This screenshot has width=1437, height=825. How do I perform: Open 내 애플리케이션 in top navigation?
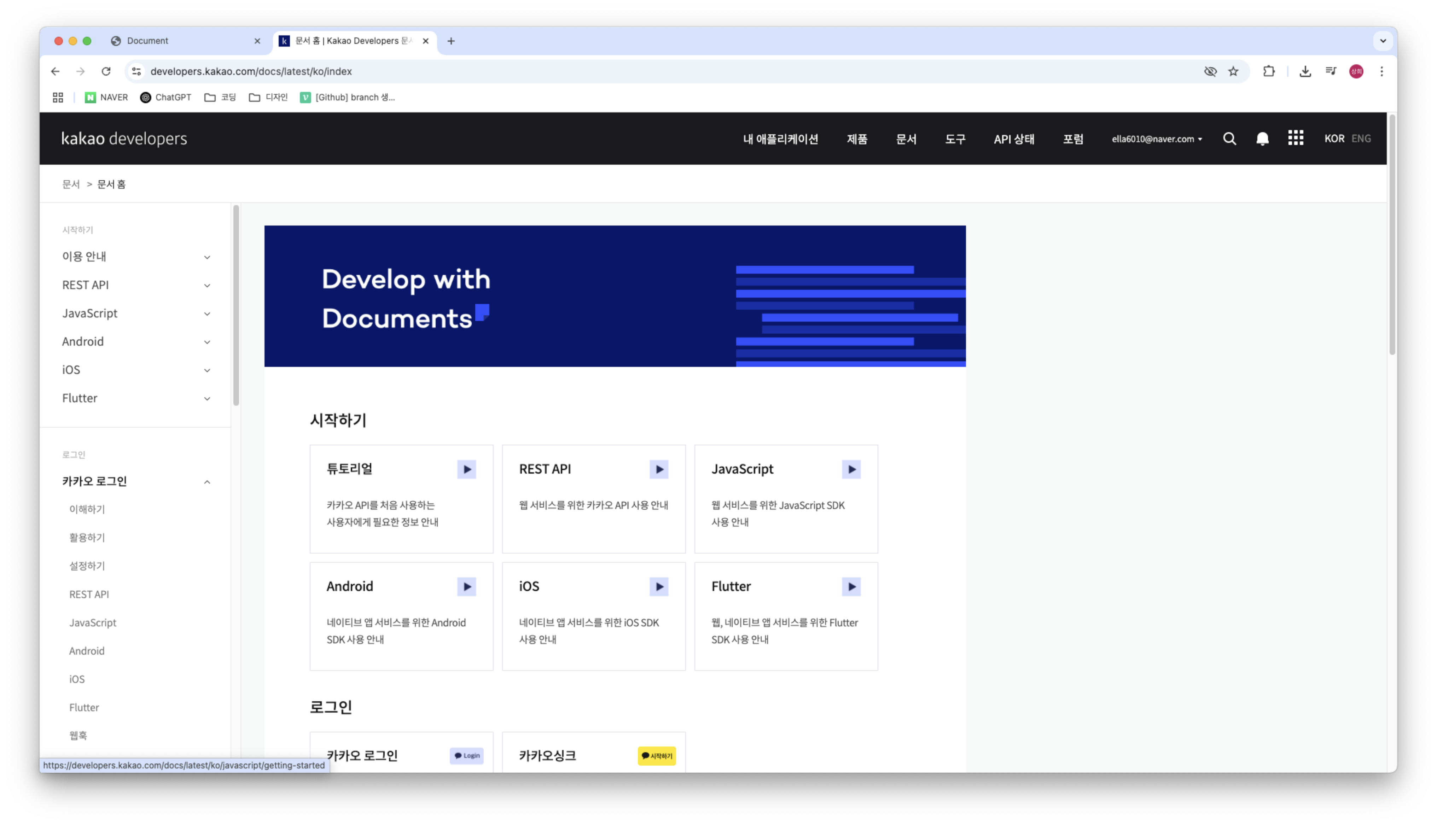click(x=781, y=139)
